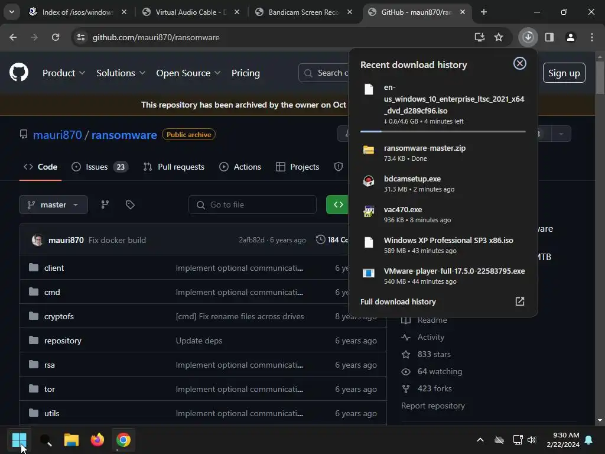Open commit 2afb82d link
This screenshot has height=454, width=605.
pos(251,240)
